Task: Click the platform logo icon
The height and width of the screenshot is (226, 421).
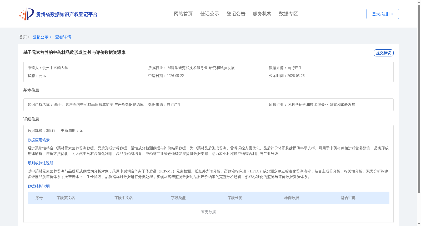Action: pos(27,14)
